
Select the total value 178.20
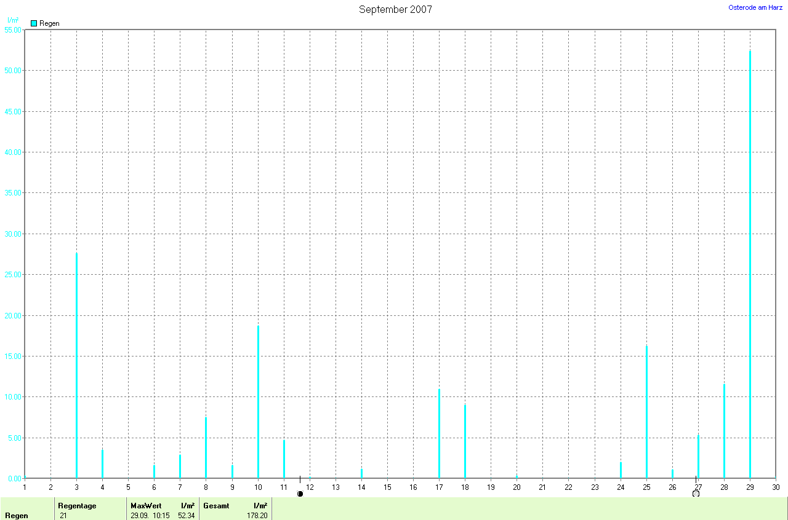coord(257,516)
